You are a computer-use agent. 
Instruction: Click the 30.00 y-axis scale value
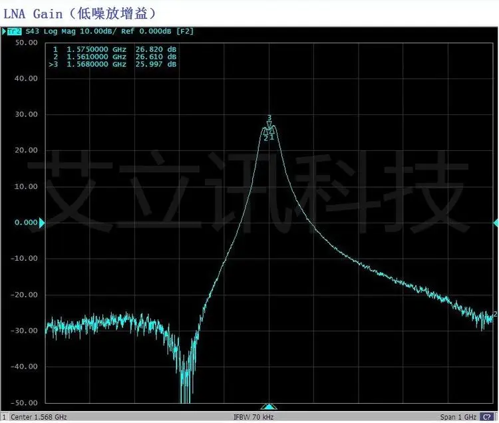coord(26,114)
